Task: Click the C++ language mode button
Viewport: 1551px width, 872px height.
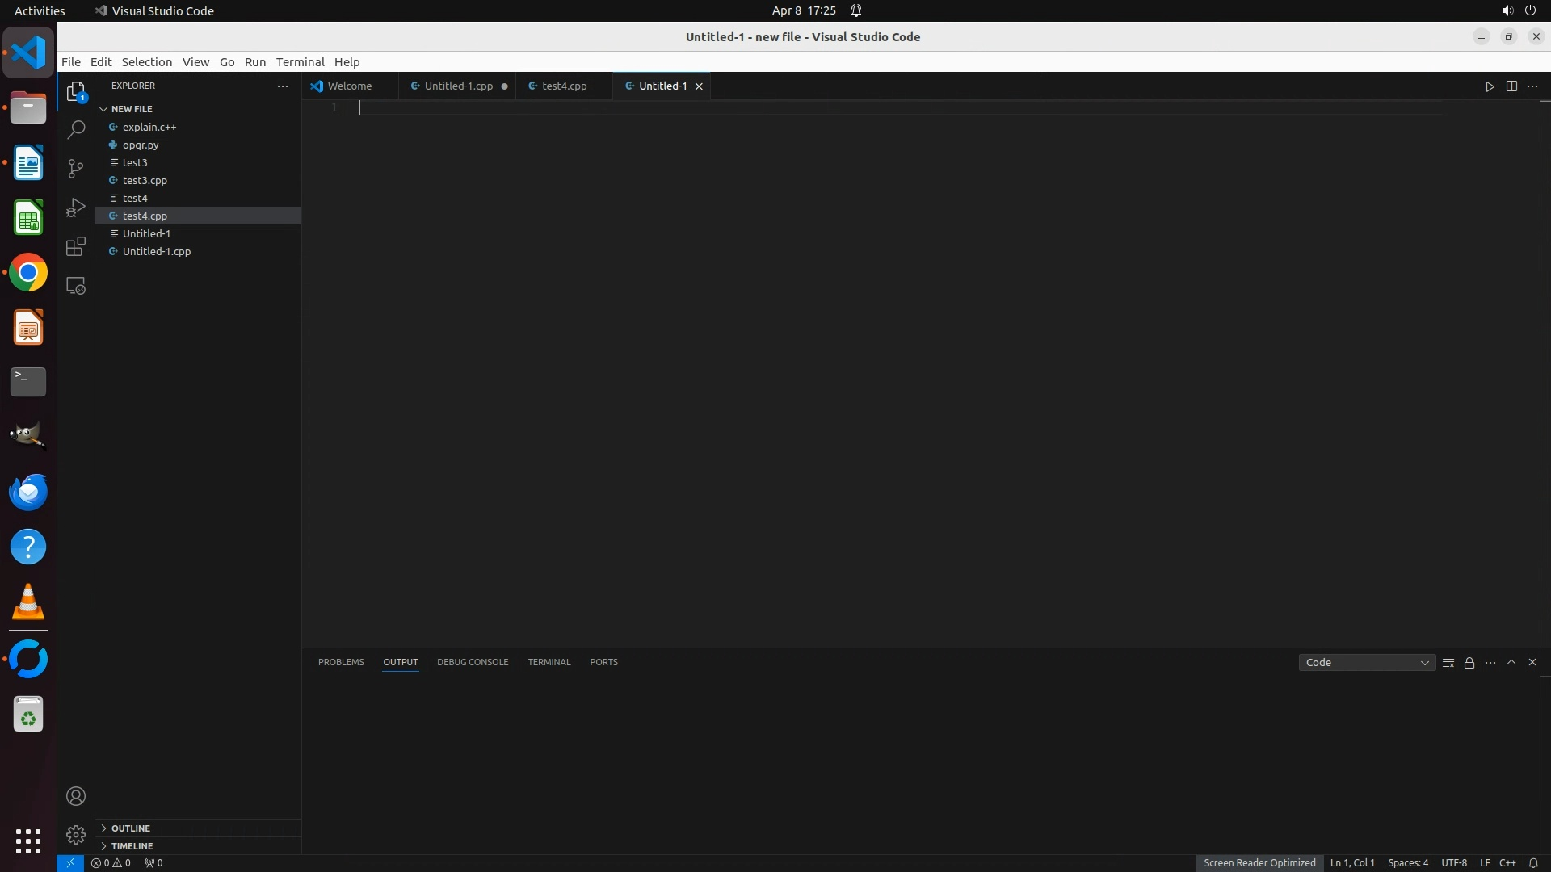Action: pyautogui.click(x=1507, y=862)
